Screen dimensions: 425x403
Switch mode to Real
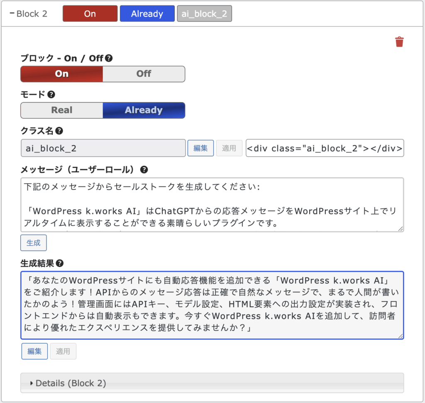(62, 111)
